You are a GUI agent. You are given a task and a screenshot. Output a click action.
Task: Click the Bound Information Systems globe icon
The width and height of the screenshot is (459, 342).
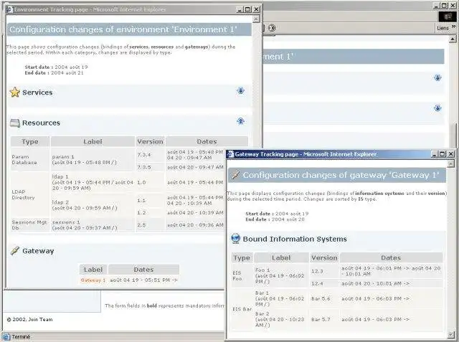(x=235, y=239)
